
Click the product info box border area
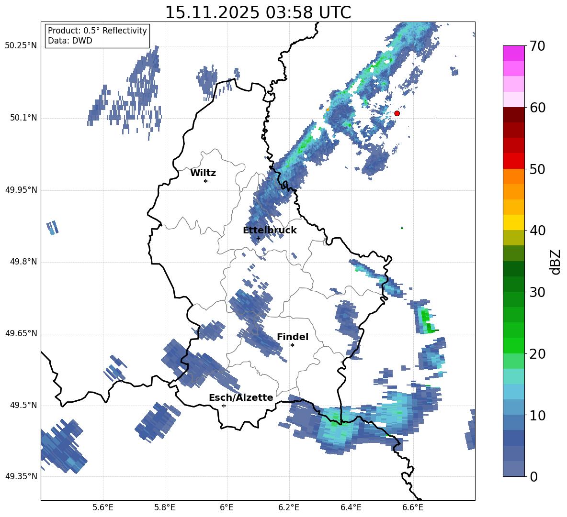[x=97, y=35]
